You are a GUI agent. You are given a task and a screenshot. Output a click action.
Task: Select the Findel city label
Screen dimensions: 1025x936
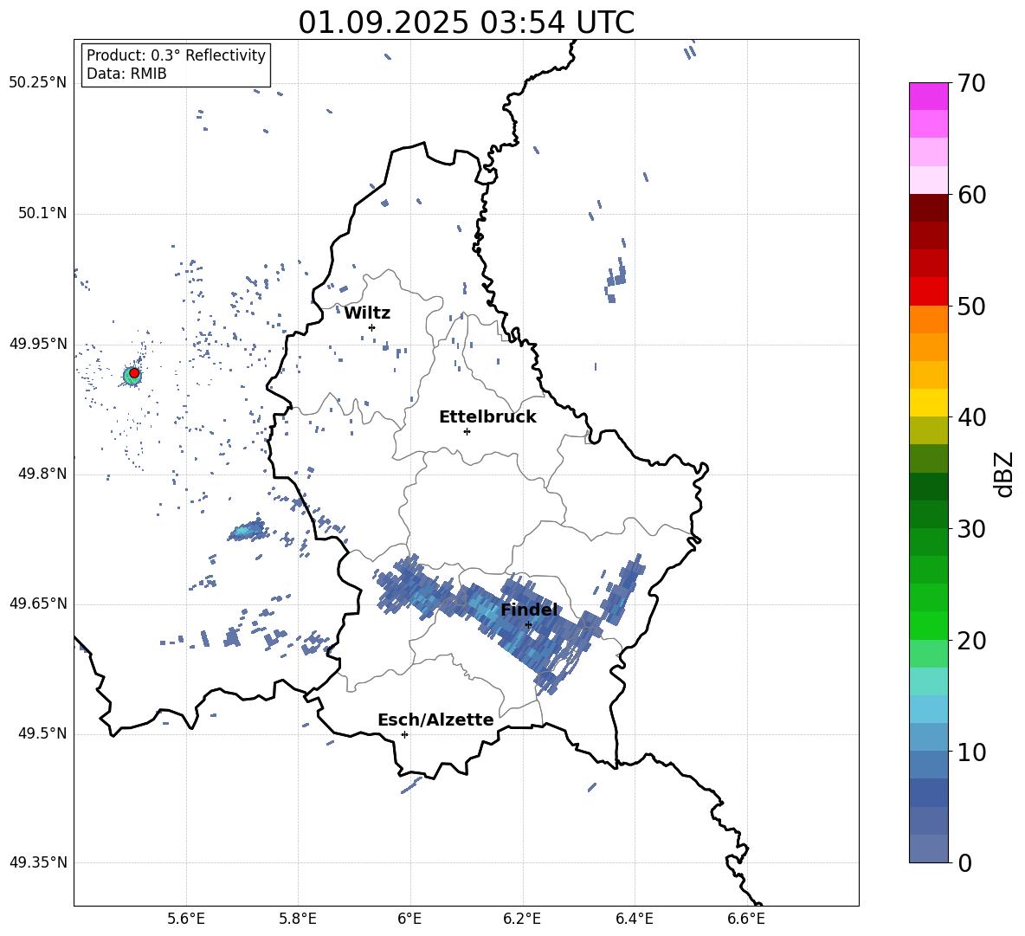[x=529, y=610]
